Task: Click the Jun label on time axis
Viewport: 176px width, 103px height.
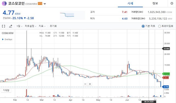Action: point(127,100)
